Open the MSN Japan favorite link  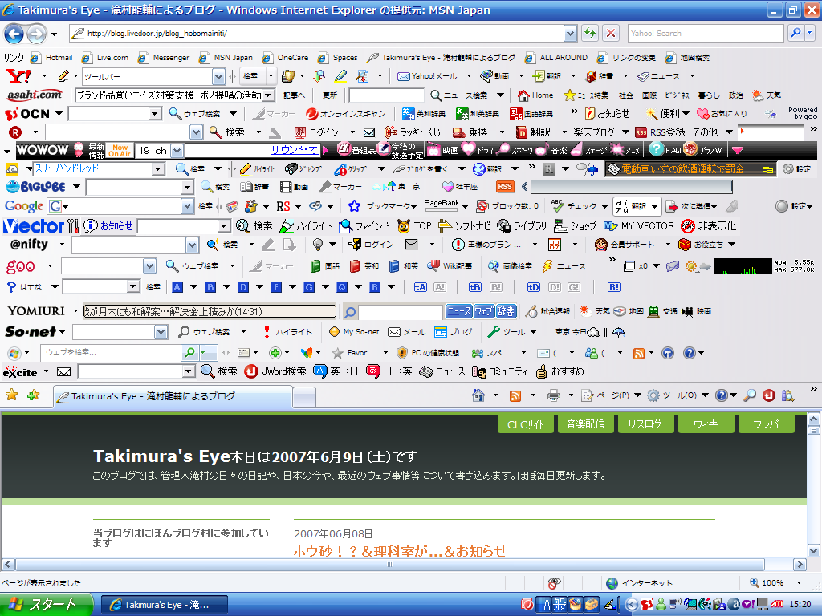tap(226, 58)
